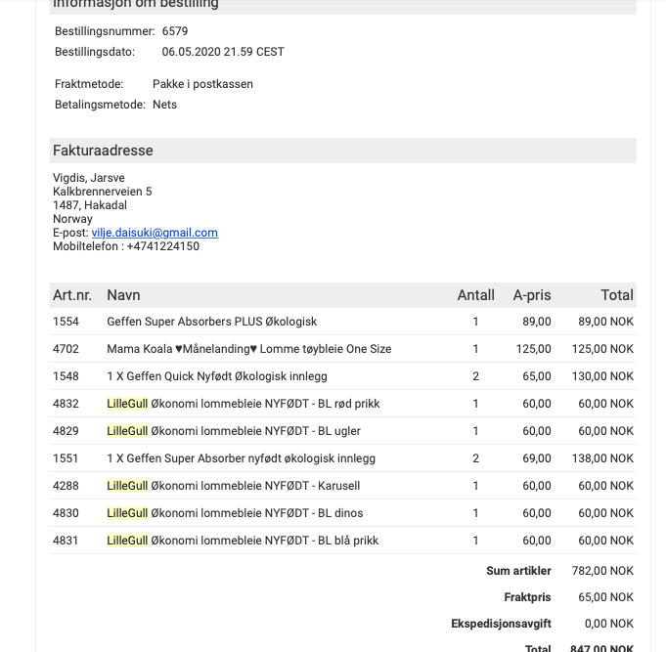666x652 pixels.
Task: Click 130,00 NOK row total
Action: point(602,376)
